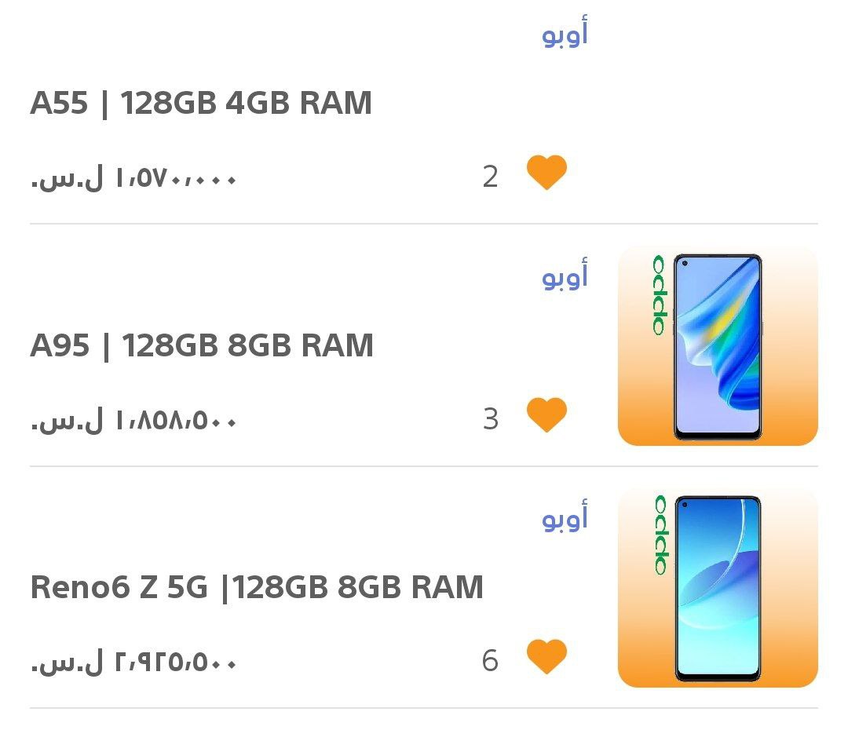Open the A95 | 128GB 8GB RAM listing
Screen dimensions: 848x730
202,345
